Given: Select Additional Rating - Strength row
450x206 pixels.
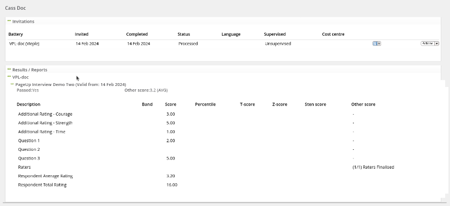Looking at the screenshot, I should pos(45,123).
